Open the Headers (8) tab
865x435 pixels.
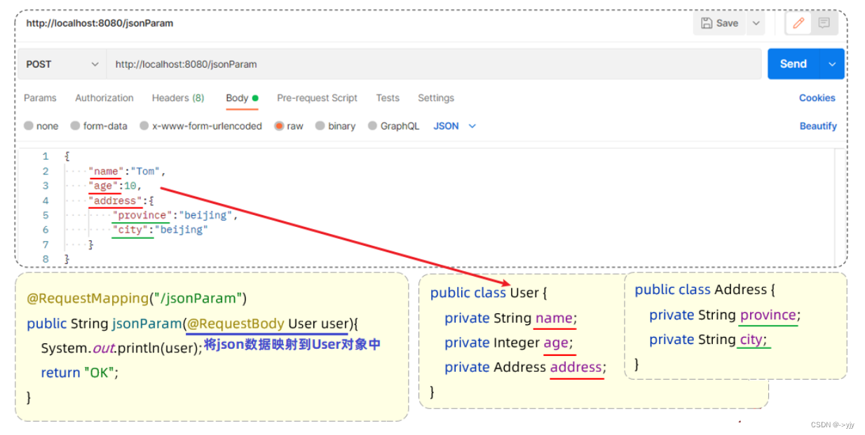(x=178, y=98)
